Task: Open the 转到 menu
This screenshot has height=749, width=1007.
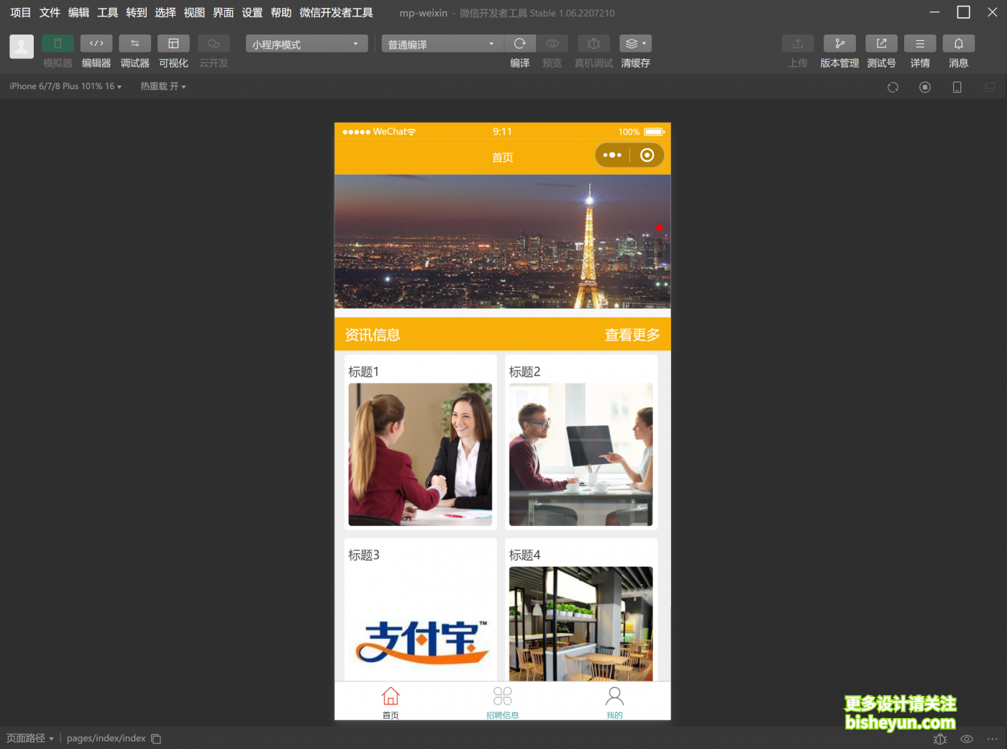Action: coord(136,12)
